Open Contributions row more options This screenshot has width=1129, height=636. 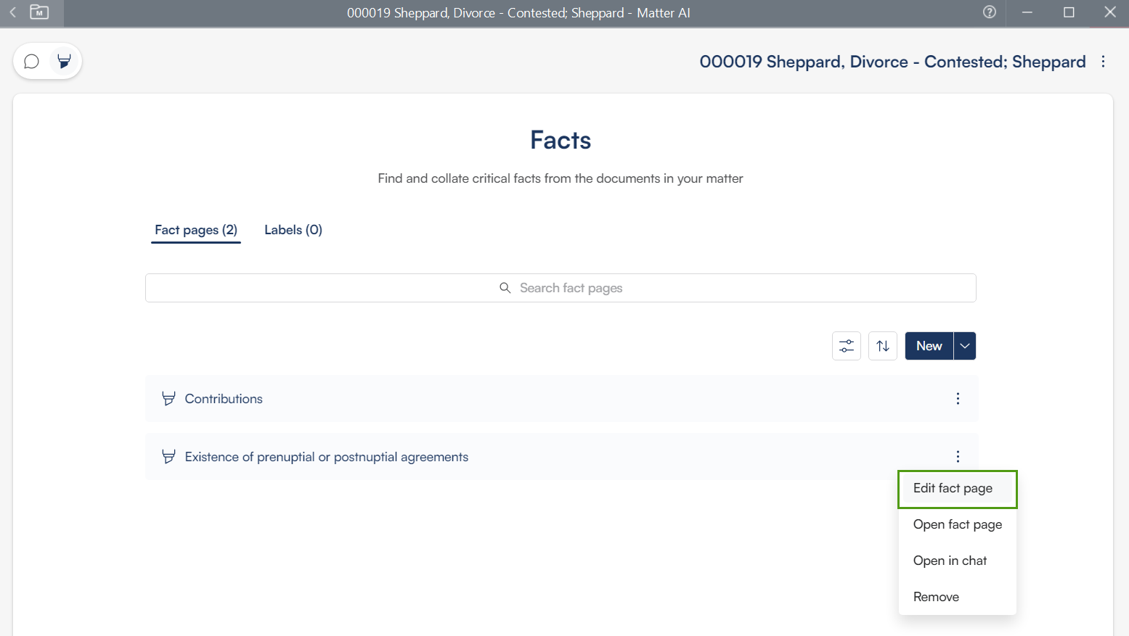pos(958,399)
